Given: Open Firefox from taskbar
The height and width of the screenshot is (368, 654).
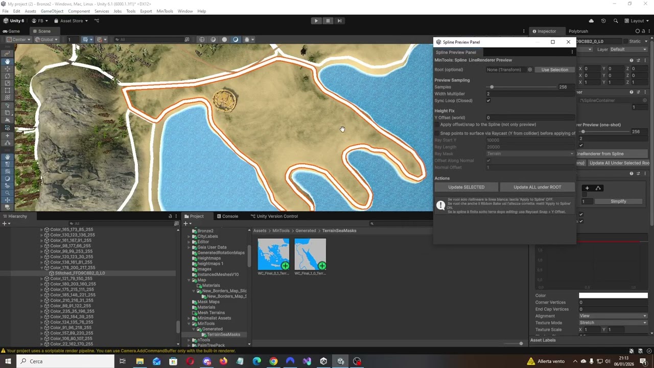Looking at the screenshot, I should 223,361.
